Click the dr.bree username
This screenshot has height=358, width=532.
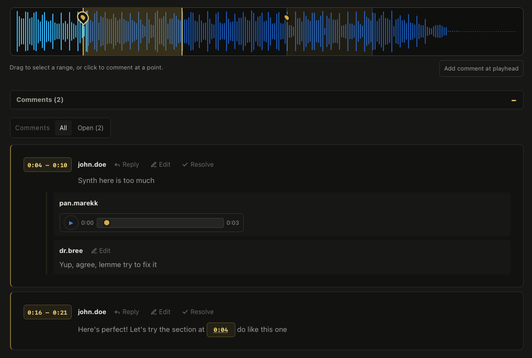pyautogui.click(x=71, y=250)
